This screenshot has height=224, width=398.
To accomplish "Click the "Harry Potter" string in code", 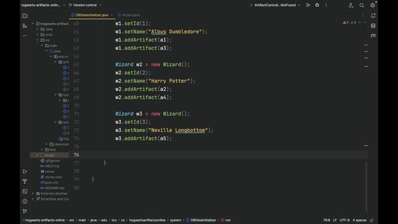I will [169, 81].
